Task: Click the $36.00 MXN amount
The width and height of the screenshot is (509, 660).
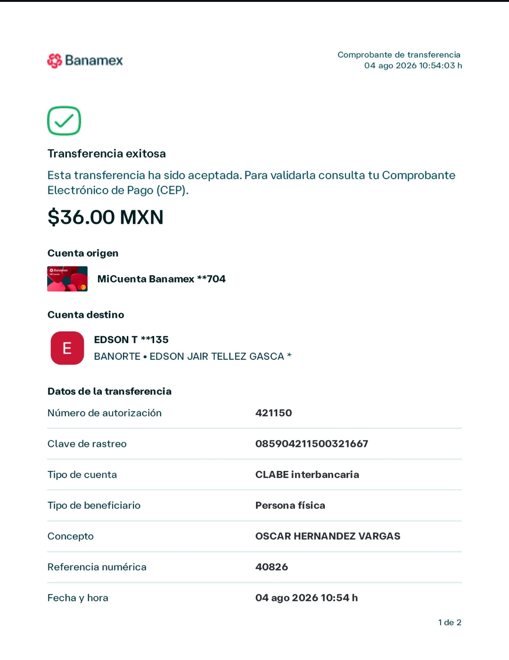Action: [x=106, y=217]
